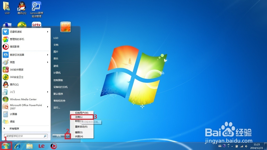The image size is (267, 150).
Task: Show hidden tray icons arrow
Action: [232, 146]
